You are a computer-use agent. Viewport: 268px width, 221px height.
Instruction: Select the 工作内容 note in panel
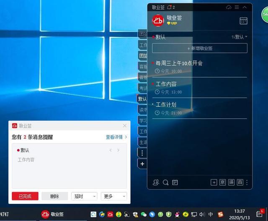pos(166,84)
